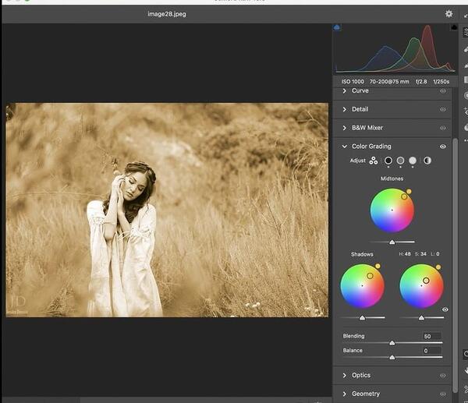
Task: Toggle shadow clipping warning in histogram
Action: (337, 27)
